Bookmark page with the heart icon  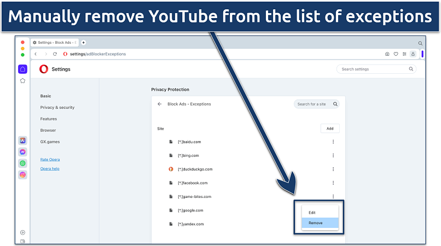point(396,54)
